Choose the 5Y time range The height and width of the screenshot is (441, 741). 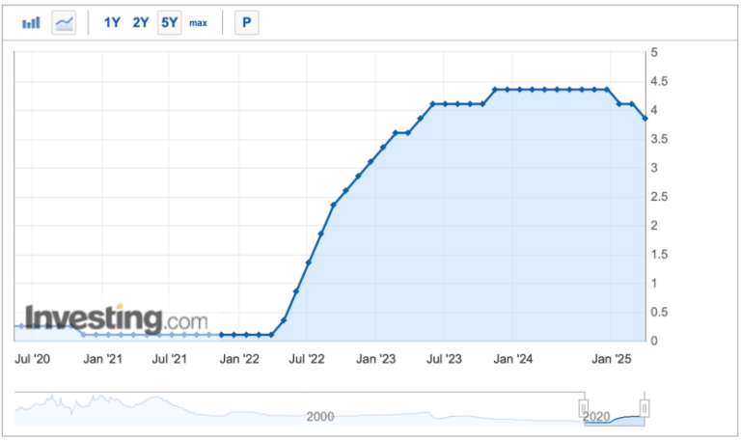click(169, 22)
